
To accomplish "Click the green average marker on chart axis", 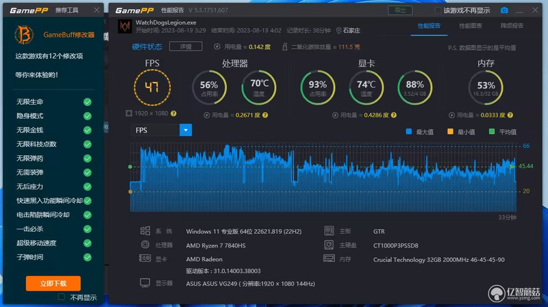I will click(130, 167).
